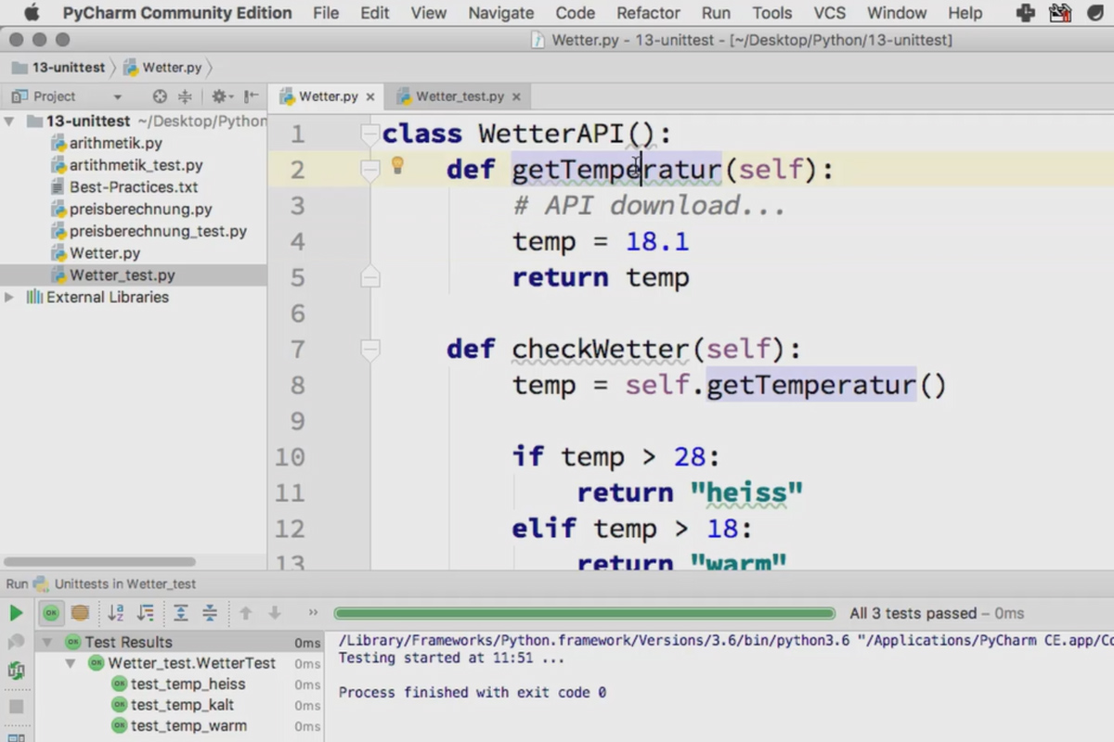The image size is (1114, 742).
Task: Select Wetter_test.py in project tree
Action: [x=122, y=275]
